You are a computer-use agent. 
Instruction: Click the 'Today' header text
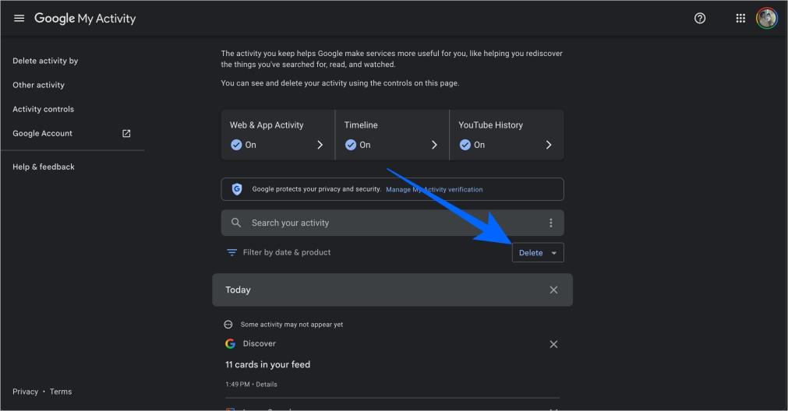click(x=238, y=290)
